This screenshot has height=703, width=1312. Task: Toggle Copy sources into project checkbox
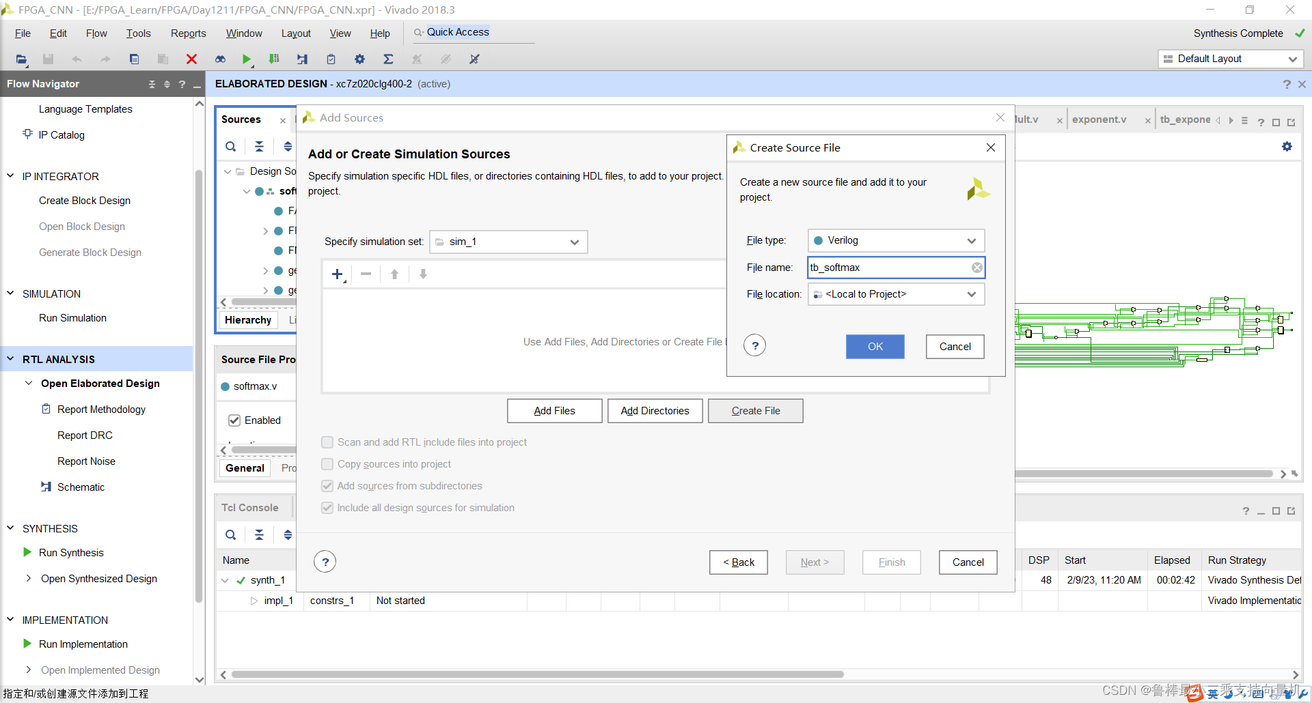tap(327, 464)
